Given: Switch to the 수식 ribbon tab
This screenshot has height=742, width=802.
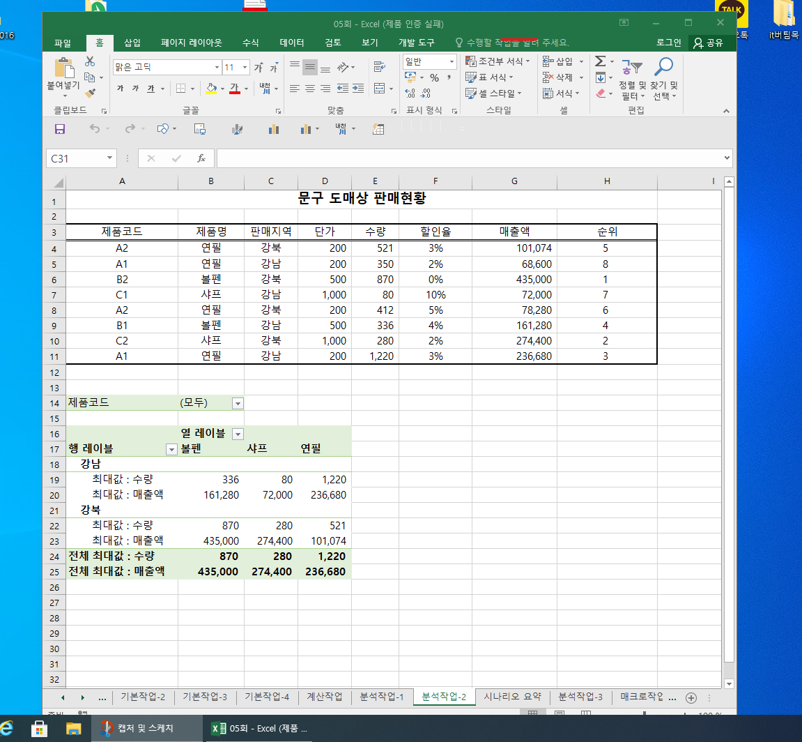Looking at the screenshot, I should (x=250, y=43).
